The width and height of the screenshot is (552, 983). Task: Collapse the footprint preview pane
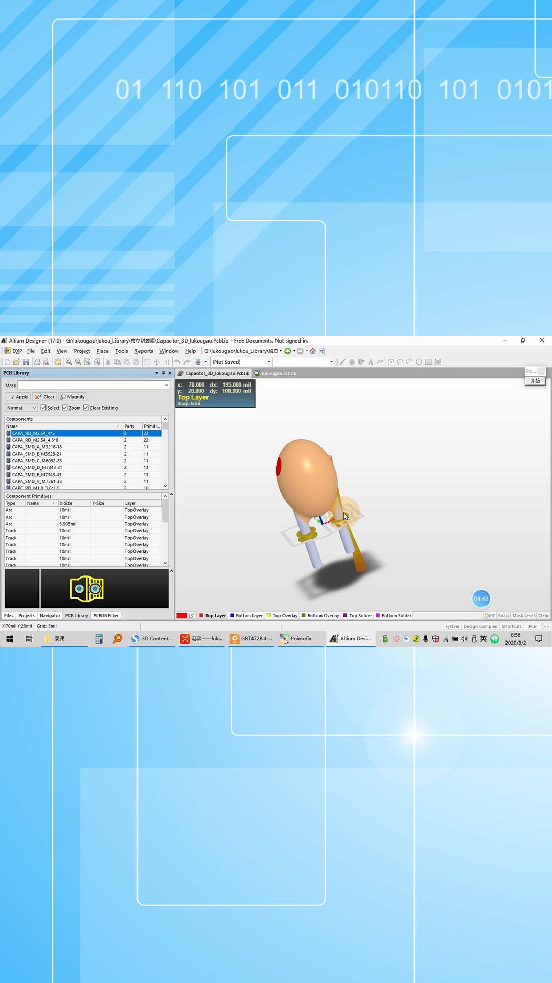coord(171,571)
